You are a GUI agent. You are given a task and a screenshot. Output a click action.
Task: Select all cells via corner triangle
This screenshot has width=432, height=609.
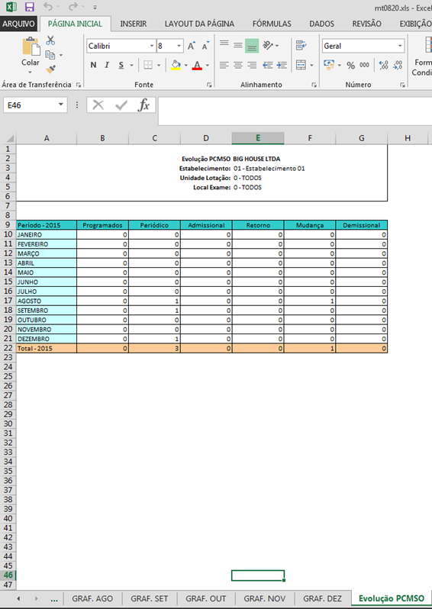(x=8, y=138)
